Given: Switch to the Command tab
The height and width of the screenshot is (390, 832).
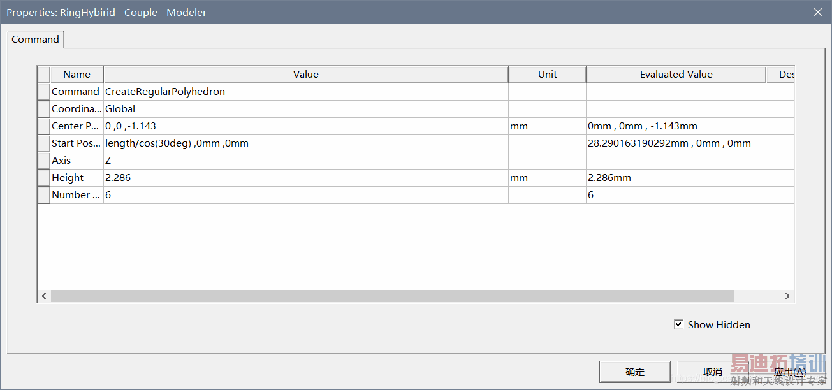Looking at the screenshot, I should coord(35,40).
